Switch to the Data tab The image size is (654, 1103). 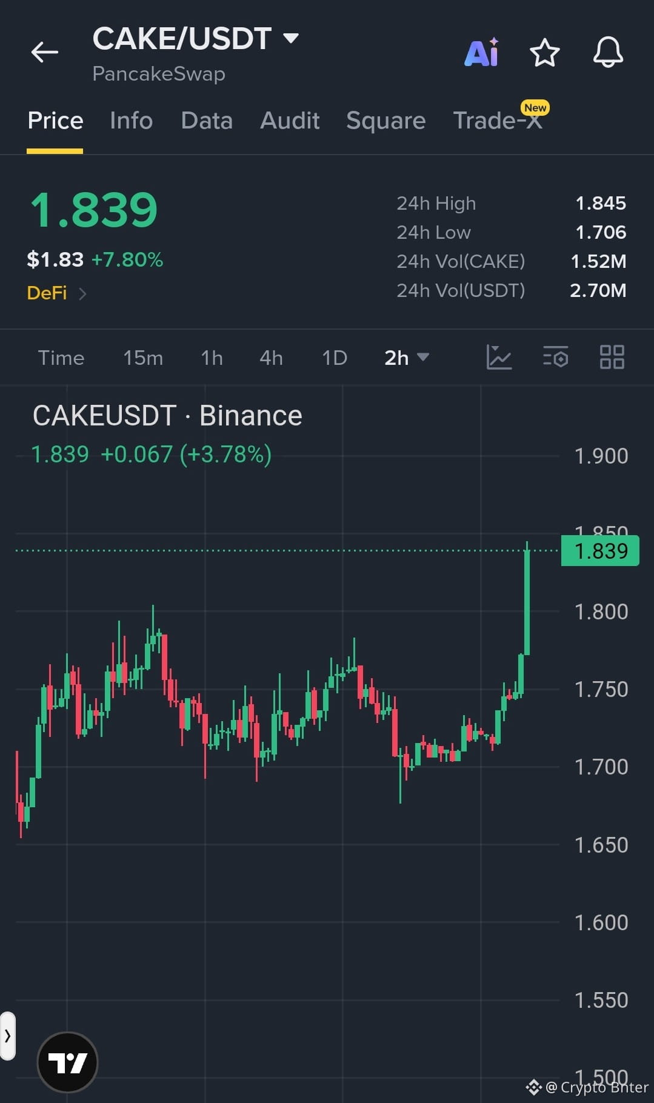pos(207,121)
